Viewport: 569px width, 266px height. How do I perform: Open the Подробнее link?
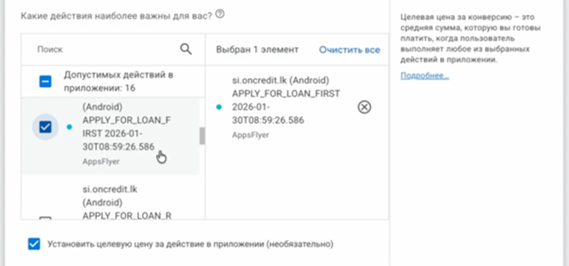[424, 76]
